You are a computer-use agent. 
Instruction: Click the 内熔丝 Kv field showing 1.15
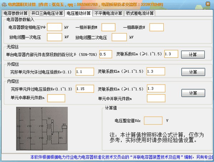pos(85,89)
